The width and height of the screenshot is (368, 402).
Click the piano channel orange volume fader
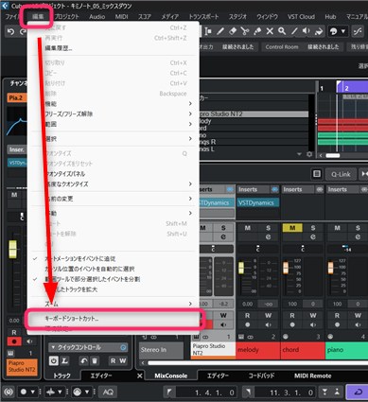point(331,268)
